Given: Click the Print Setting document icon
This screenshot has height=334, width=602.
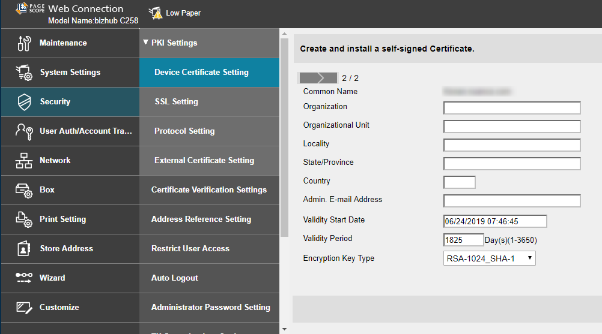Looking at the screenshot, I should click(x=24, y=219).
